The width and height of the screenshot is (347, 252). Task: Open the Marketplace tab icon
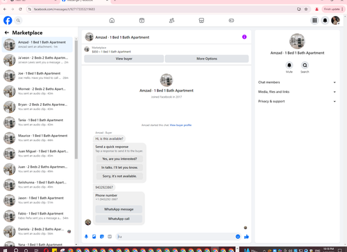click(x=201, y=21)
